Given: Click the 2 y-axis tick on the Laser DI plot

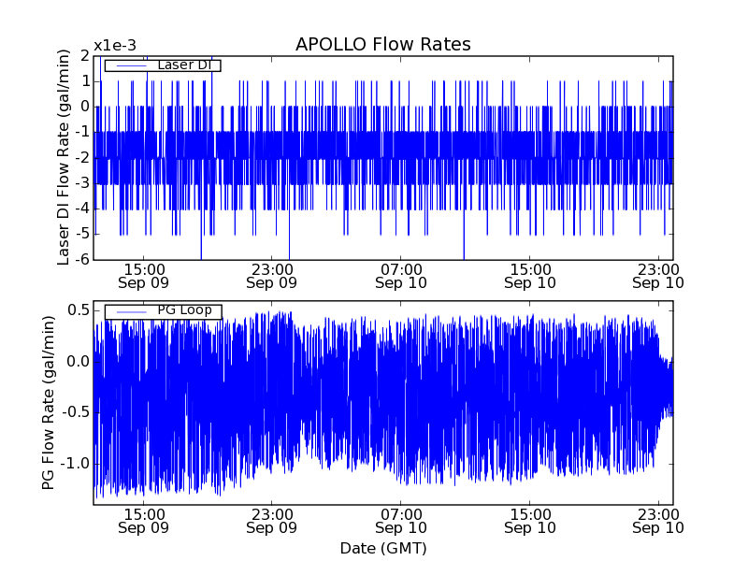Looking at the screenshot, I should [x=85, y=55].
